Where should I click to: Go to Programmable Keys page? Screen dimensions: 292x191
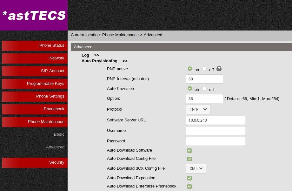[34, 84]
